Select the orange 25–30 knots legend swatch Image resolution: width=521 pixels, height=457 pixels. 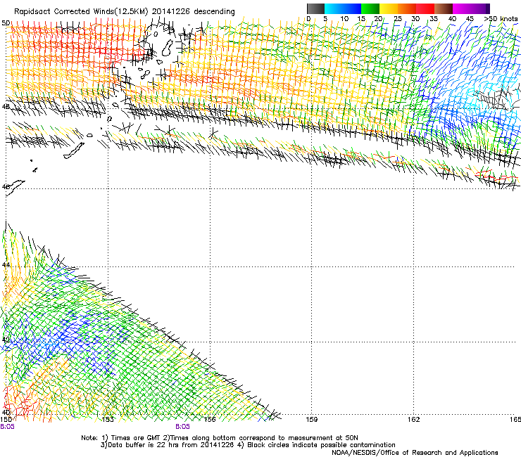point(407,8)
